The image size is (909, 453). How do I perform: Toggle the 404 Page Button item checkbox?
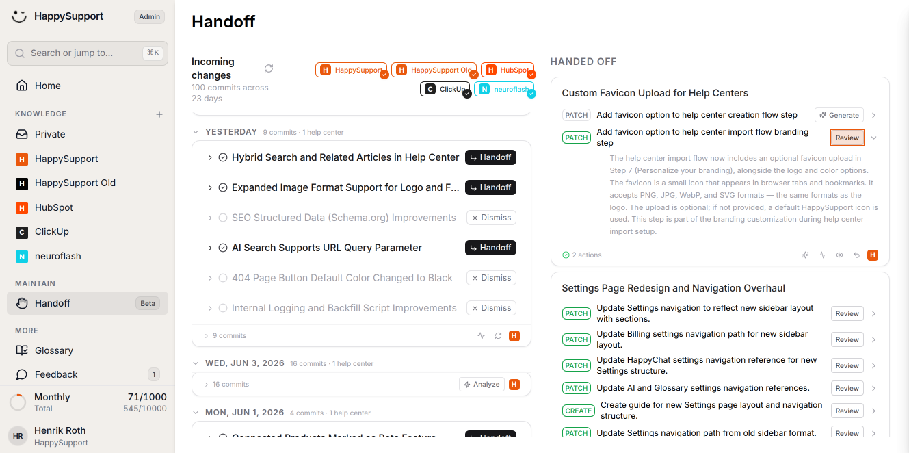(x=223, y=278)
